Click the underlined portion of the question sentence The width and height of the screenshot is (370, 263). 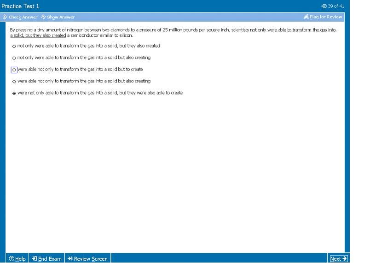pyautogui.click(x=293, y=29)
